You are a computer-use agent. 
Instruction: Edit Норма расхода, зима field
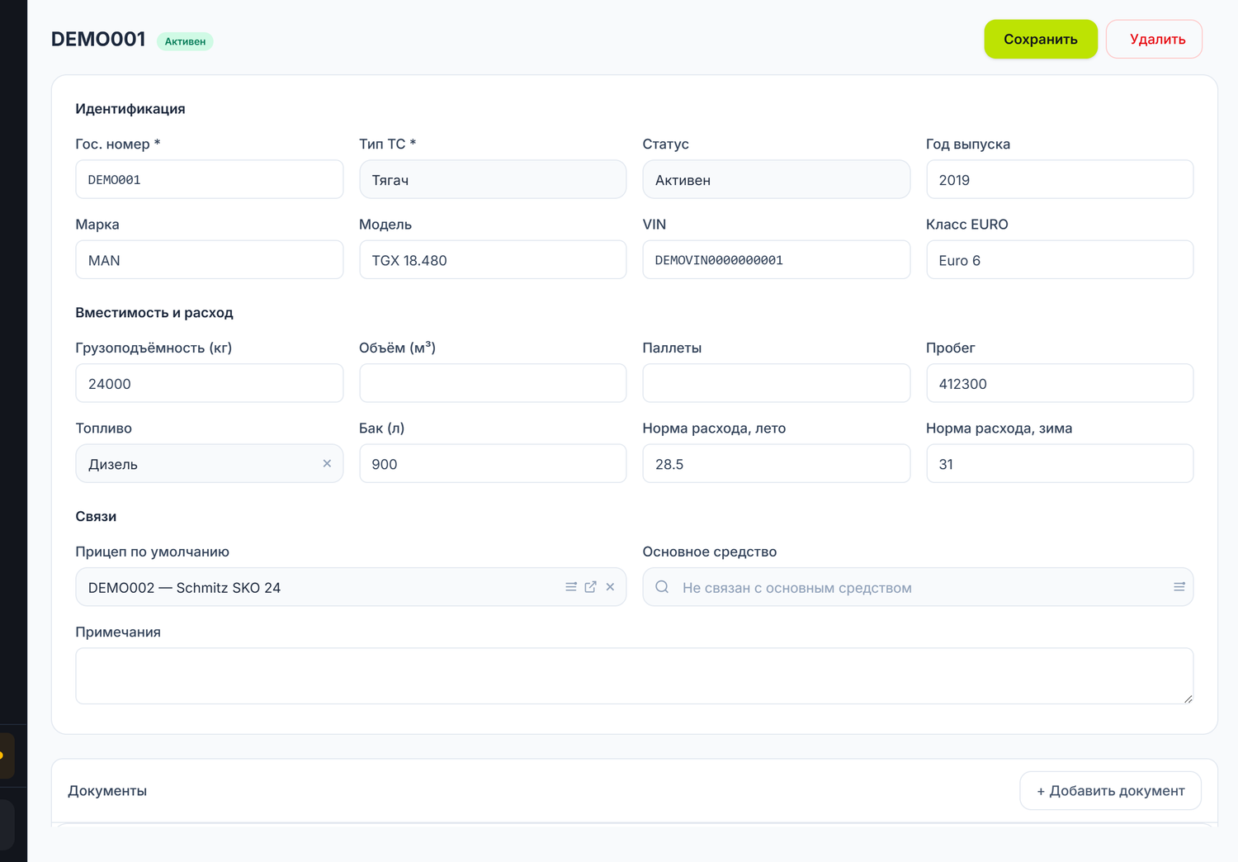1060,463
